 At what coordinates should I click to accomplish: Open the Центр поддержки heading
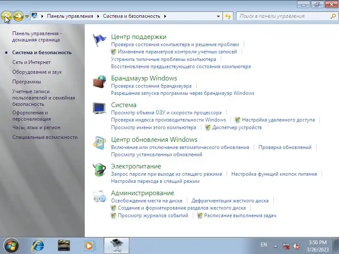click(x=139, y=37)
